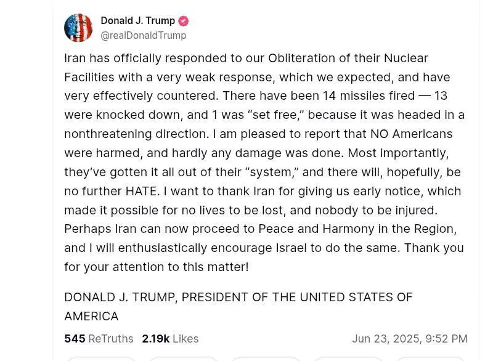The image size is (501, 361).
Task: Open Trump's American flag profile picture
Action: click(78, 27)
